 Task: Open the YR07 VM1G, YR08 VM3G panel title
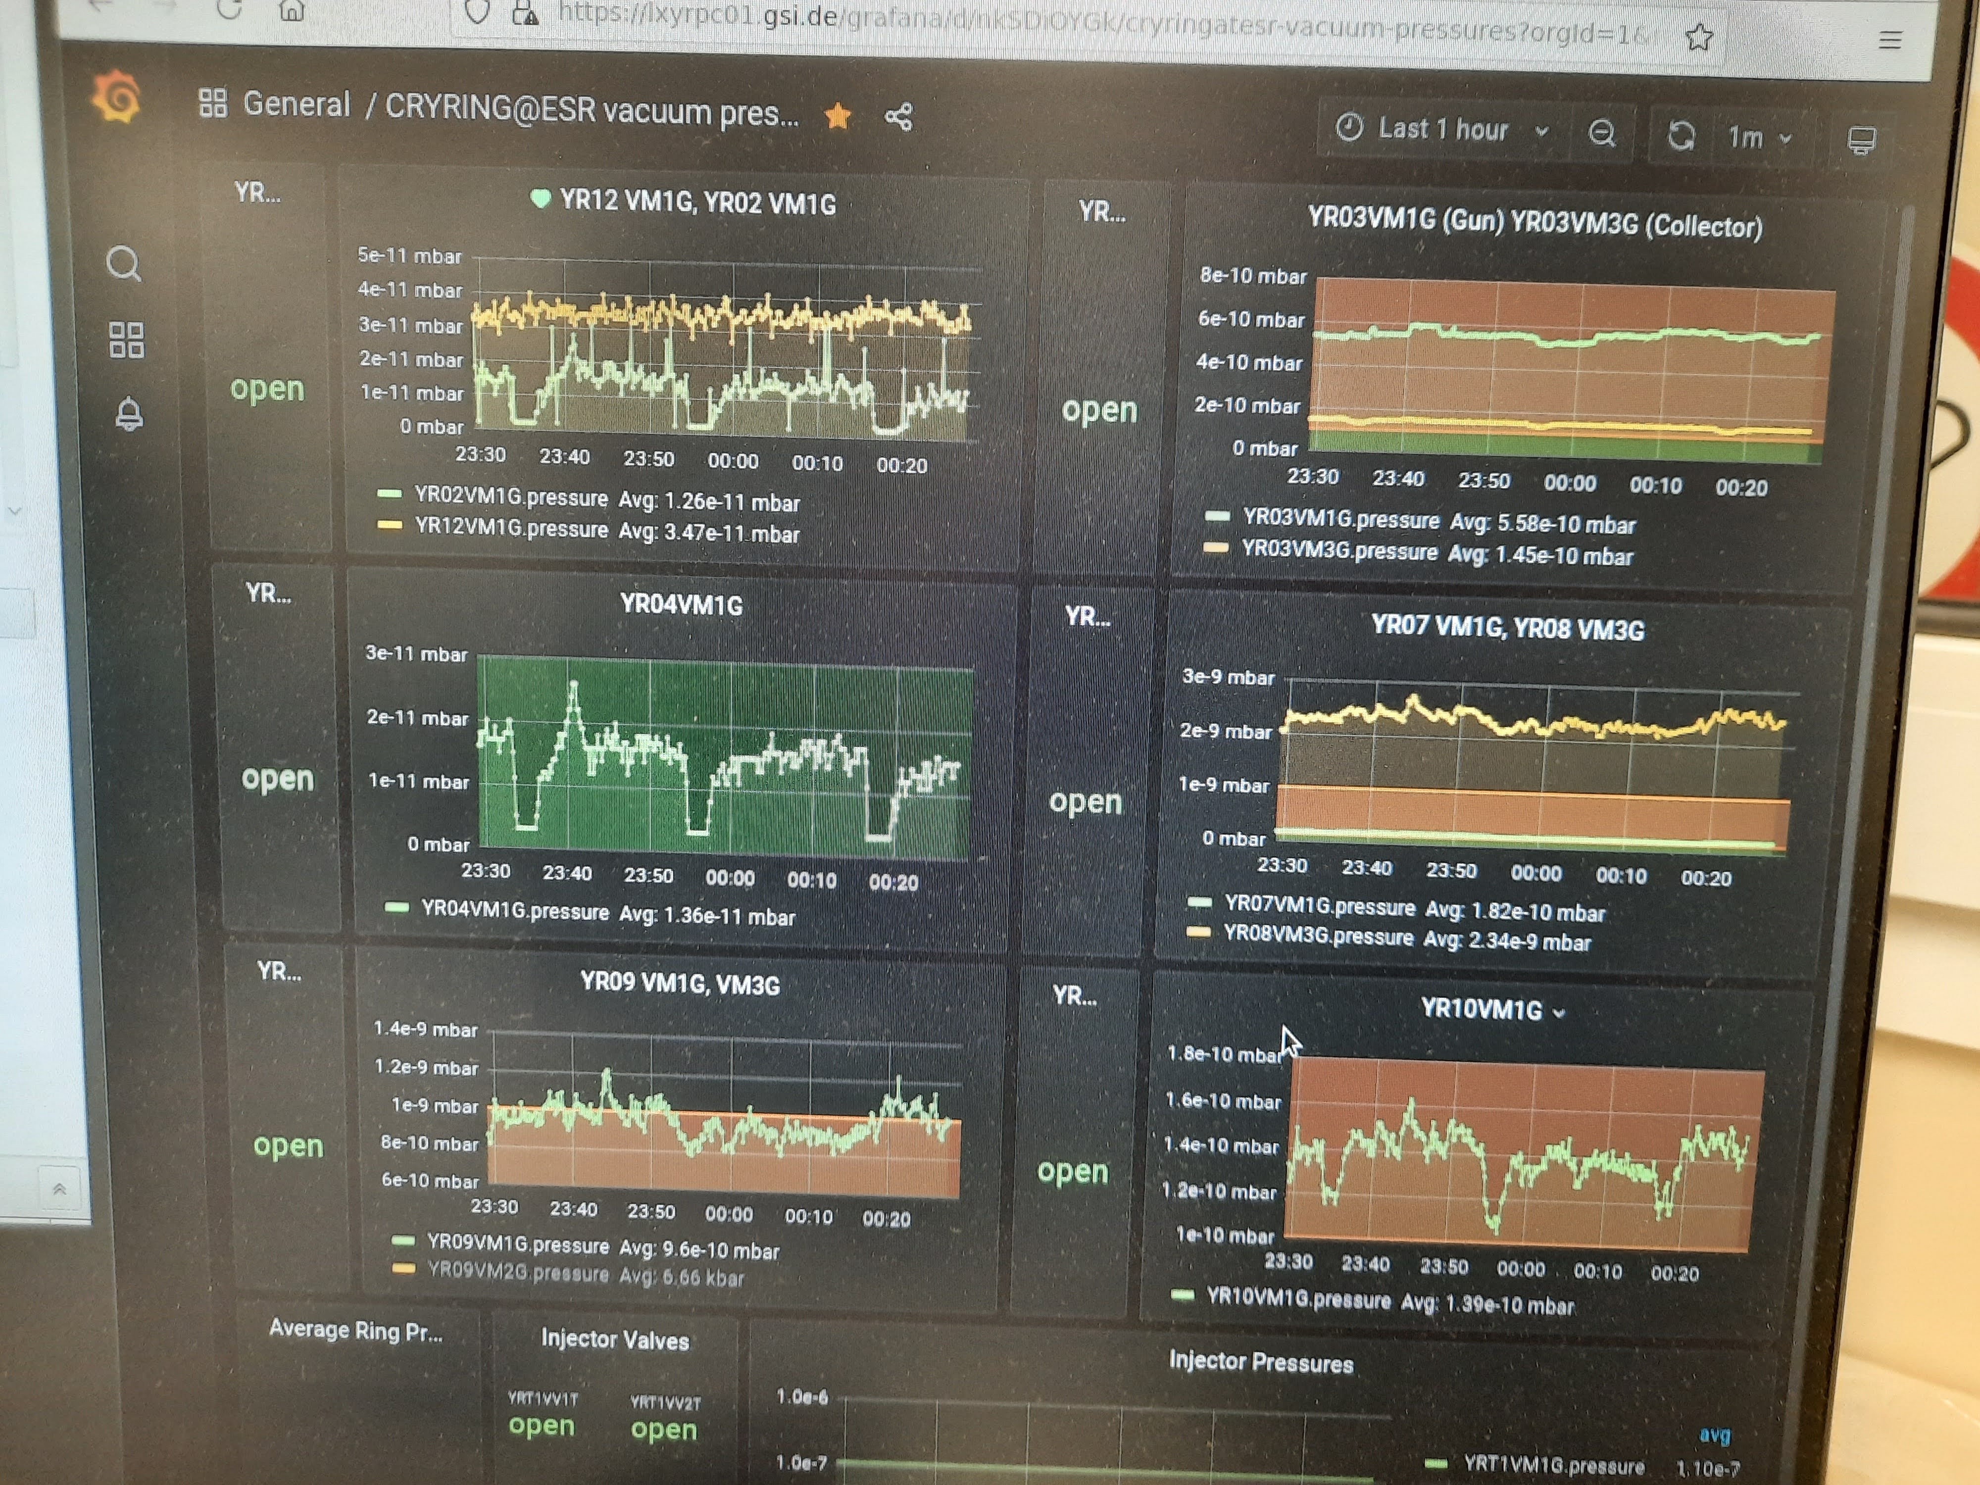click(1507, 628)
